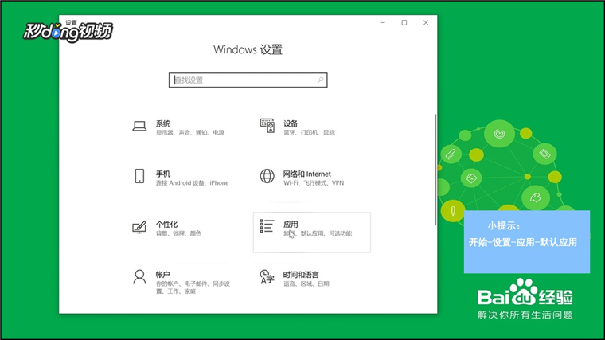The image size is (605, 340).
Task: Open the 应用 settings label
Action: pos(291,225)
